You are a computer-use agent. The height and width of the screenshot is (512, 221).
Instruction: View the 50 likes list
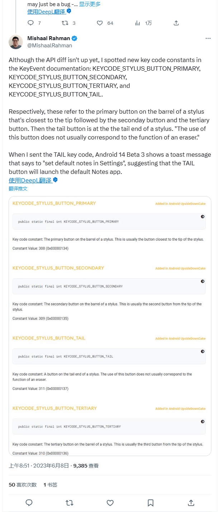click(23, 485)
